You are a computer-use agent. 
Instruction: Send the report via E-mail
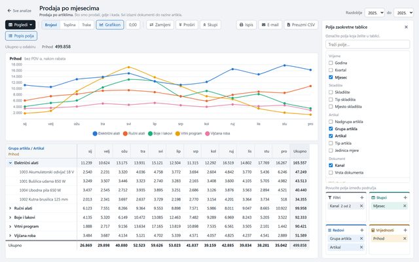pos(270,25)
